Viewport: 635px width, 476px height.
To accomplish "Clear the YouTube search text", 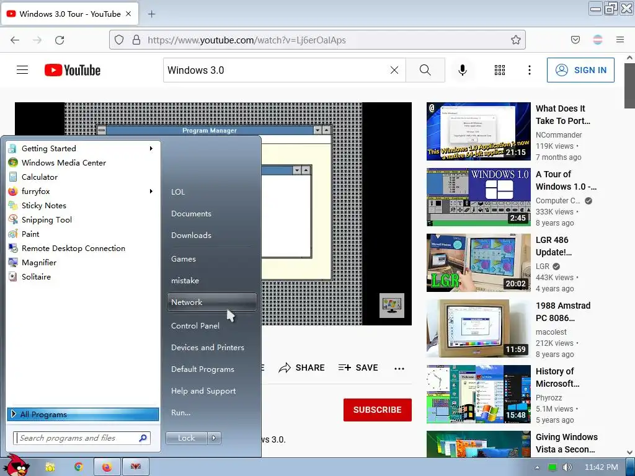I will 394,70.
